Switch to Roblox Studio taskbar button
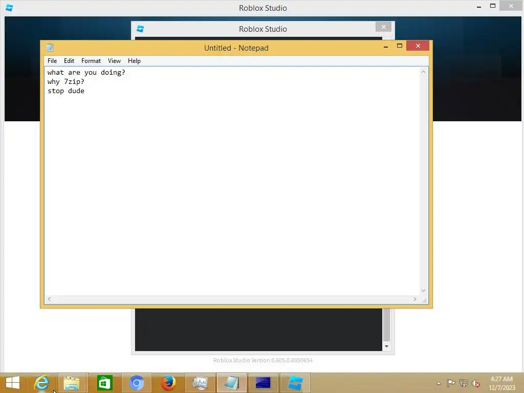 295,383
